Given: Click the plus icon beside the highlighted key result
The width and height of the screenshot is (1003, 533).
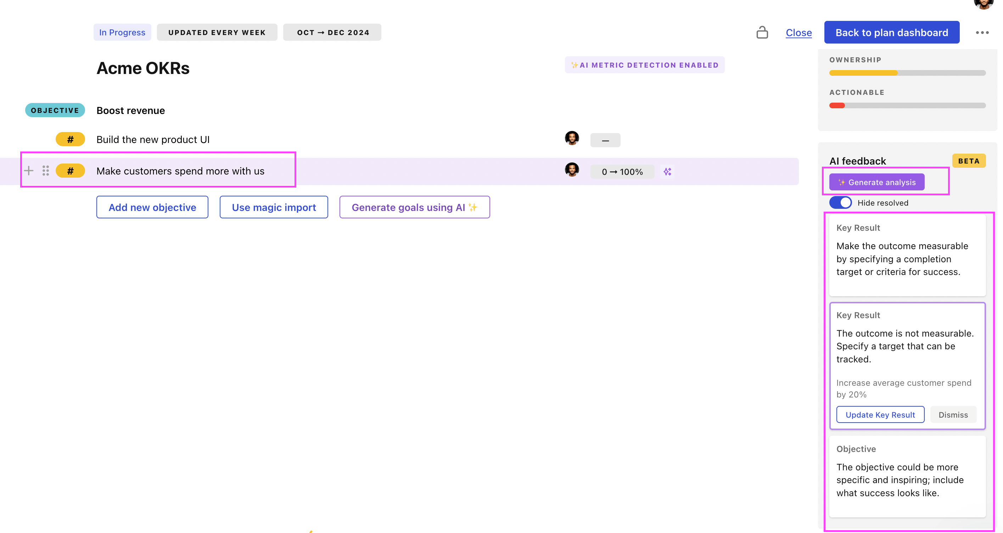Looking at the screenshot, I should coord(28,171).
